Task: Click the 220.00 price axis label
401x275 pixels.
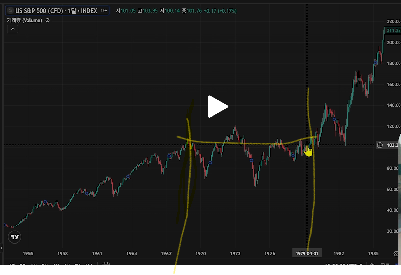Action: [394, 21]
